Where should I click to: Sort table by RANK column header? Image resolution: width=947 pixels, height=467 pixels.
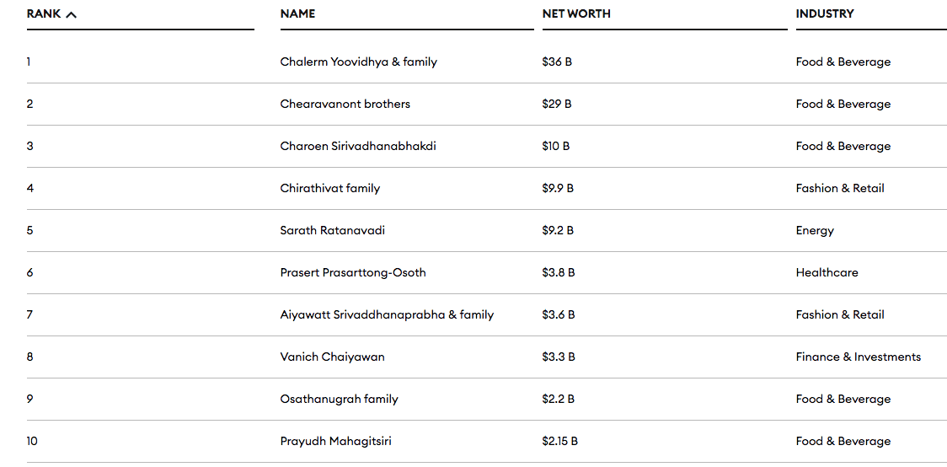click(x=44, y=13)
